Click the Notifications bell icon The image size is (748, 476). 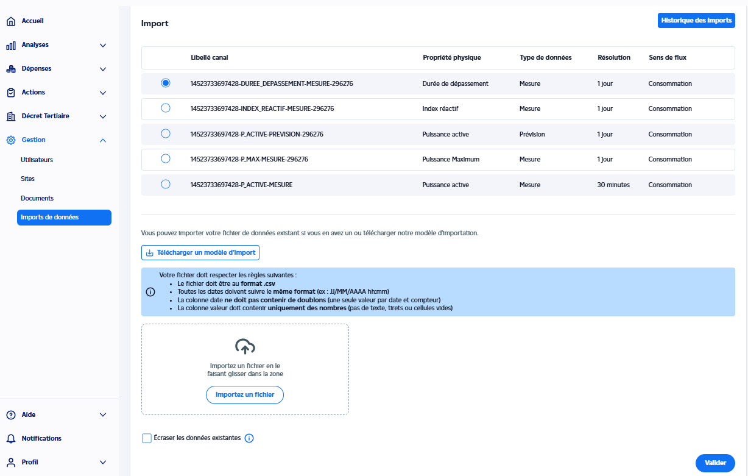11,439
